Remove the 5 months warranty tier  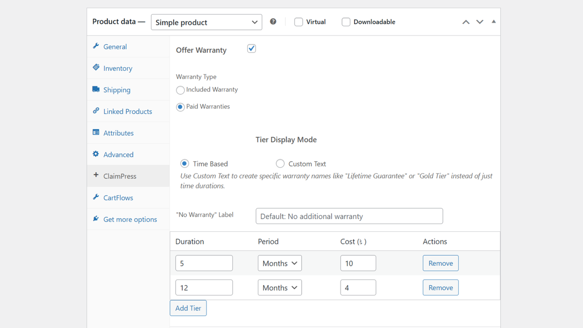(x=441, y=263)
